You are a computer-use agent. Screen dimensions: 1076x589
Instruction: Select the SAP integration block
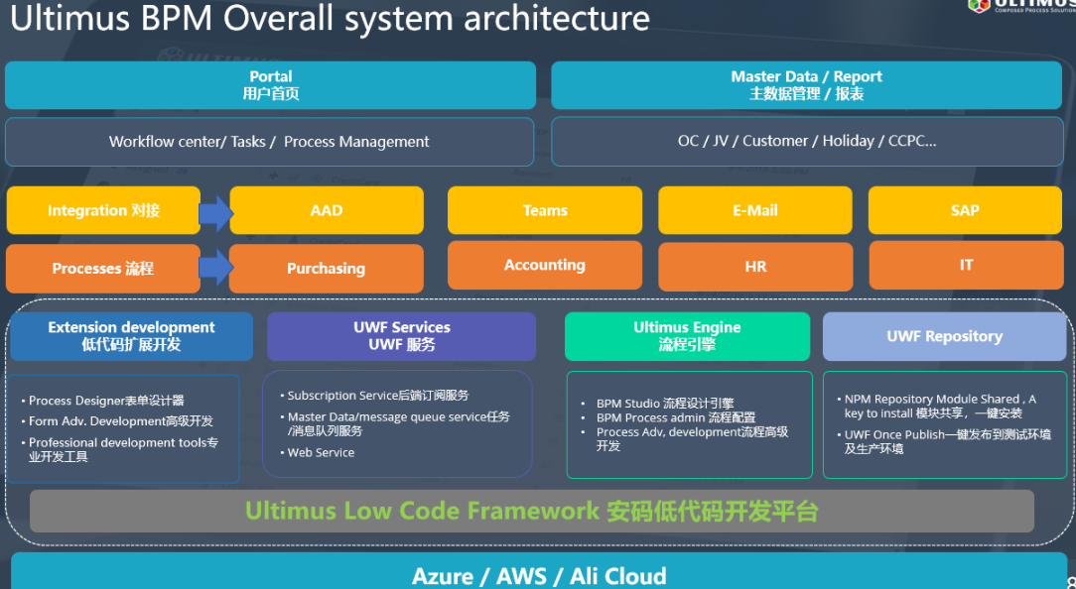965,210
